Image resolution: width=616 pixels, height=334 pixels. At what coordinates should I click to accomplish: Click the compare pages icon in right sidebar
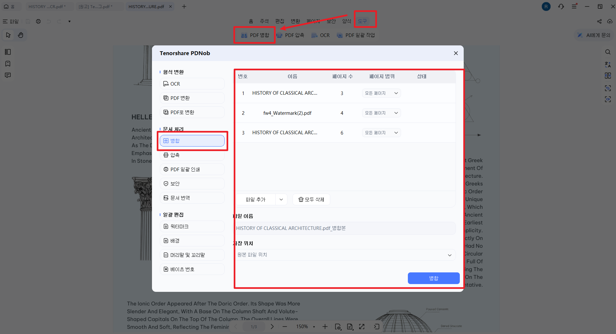coord(608,76)
